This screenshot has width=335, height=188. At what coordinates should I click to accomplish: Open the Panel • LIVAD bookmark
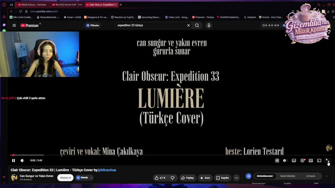[72, 17]
